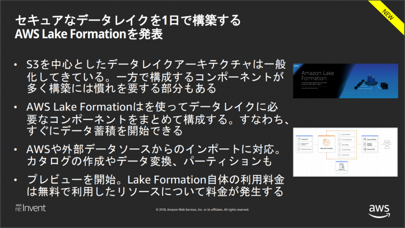The width and height of the screenshot is (405, 228).
Task: Click the AWS re:Invent logo
Action: 31,208
